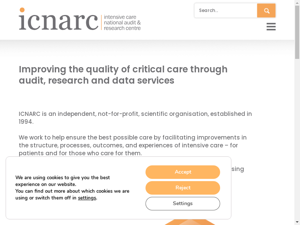Click the "We work to help ensure" paragraph
This screenshot has width=300, height=225.
[x=133, y=145]
